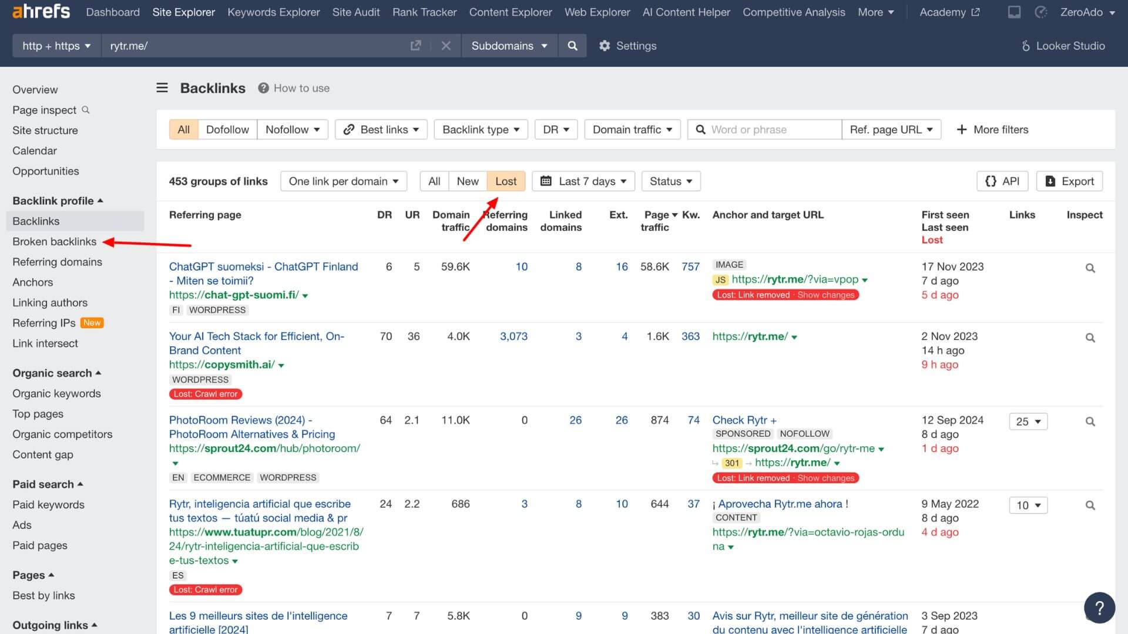
Task: Clear the rytr.me URL with X icon
Action: pos(446,46)
